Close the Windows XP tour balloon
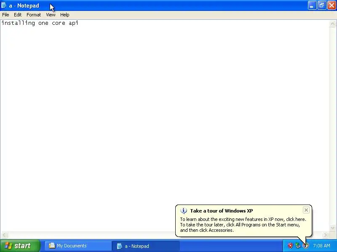Viewport: 337px width, 252px height. click(306, 210)
